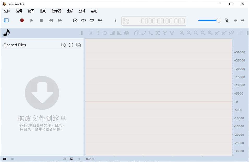Image resolution: width=249 pixels, height=162 pixels.
Task: Open the file information 'i' icon
Action: click(x=115, y=20)
